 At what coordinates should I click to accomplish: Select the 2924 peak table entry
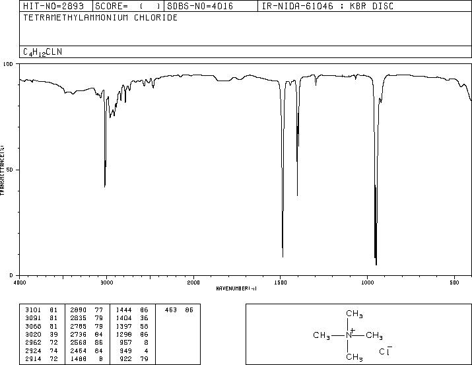(41, 351)
